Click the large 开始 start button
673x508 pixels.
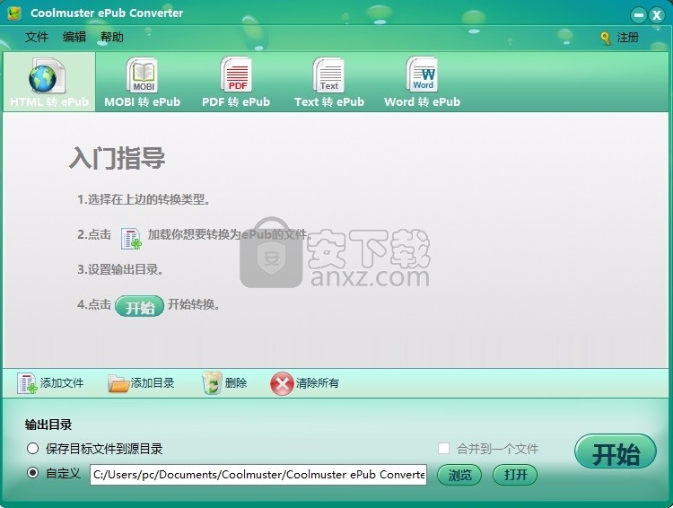[x=616, y=452]
